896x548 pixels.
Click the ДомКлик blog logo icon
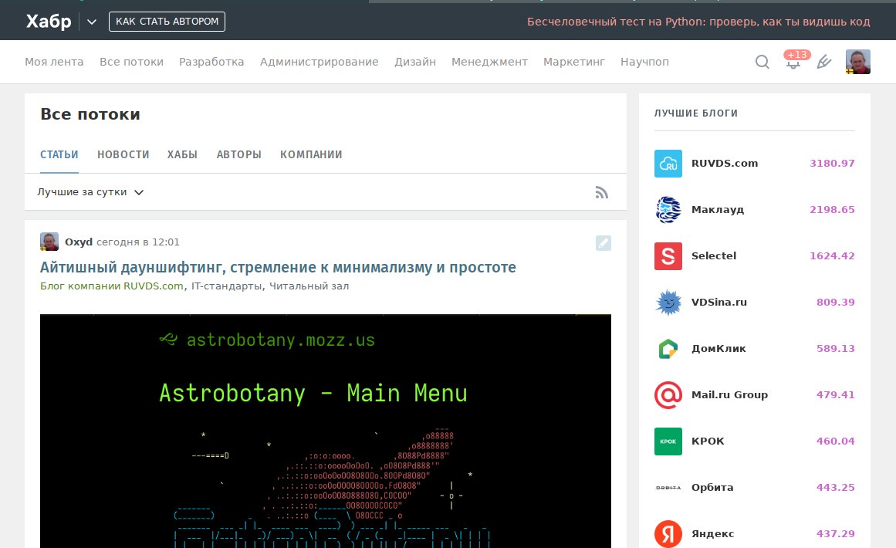point(668,349)
